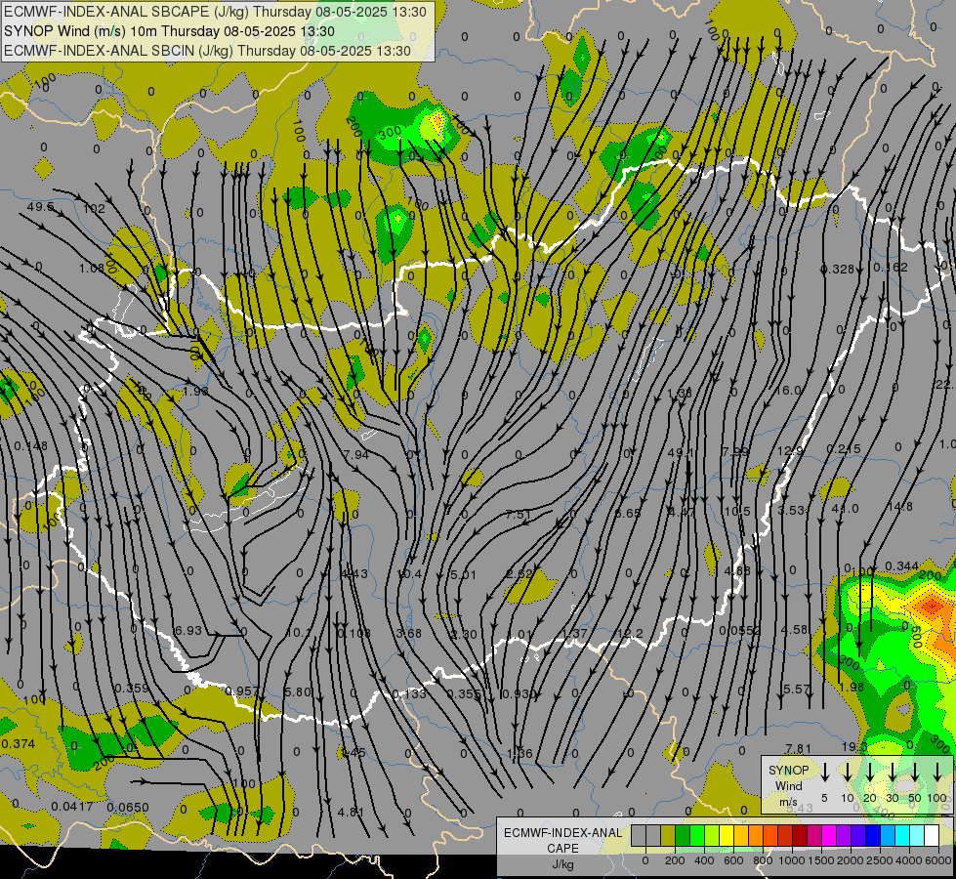Select the SBCIN header line

click(x=207, y=51)
